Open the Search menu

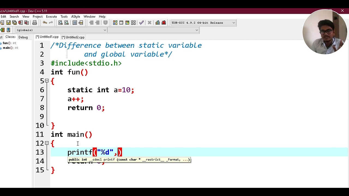tap(14, 17)
